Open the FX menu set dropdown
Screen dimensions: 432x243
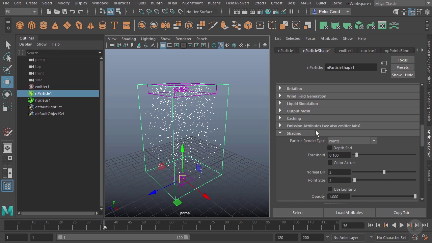point(21,12)
